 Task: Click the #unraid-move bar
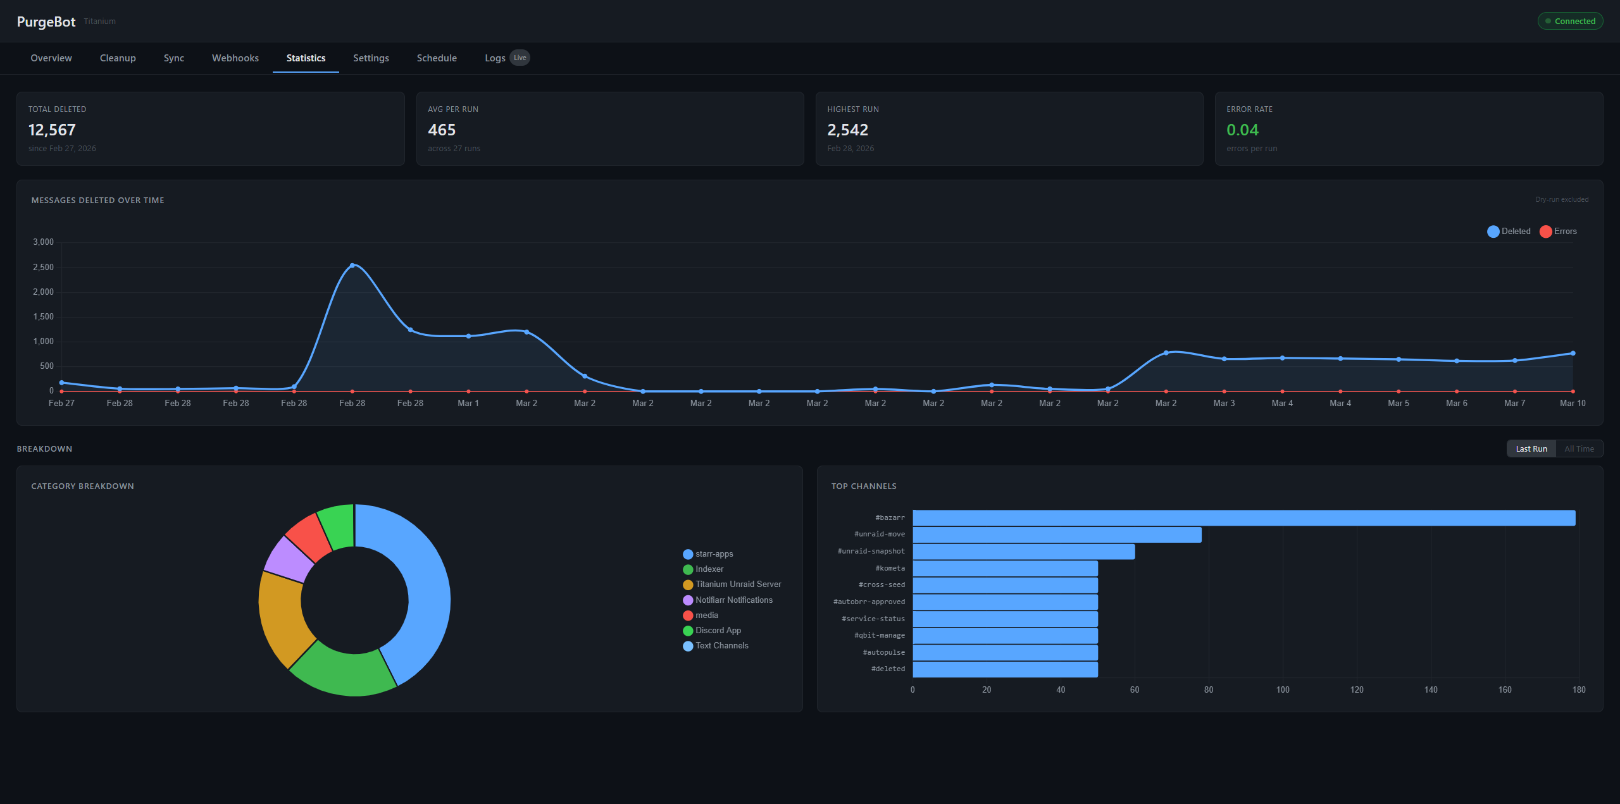coord(1057,535)
